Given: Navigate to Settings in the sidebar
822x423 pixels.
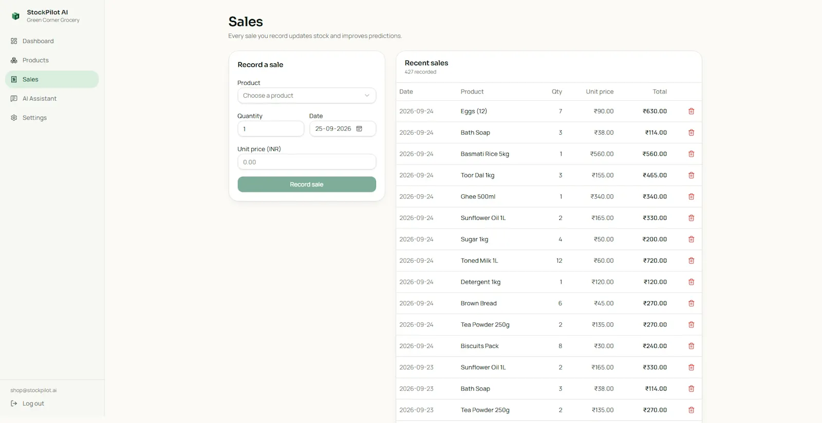Looking at the screenshot, I should point(52,118).
